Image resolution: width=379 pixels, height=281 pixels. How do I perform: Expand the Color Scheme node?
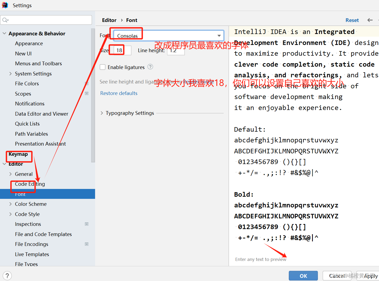click(10, 204)
